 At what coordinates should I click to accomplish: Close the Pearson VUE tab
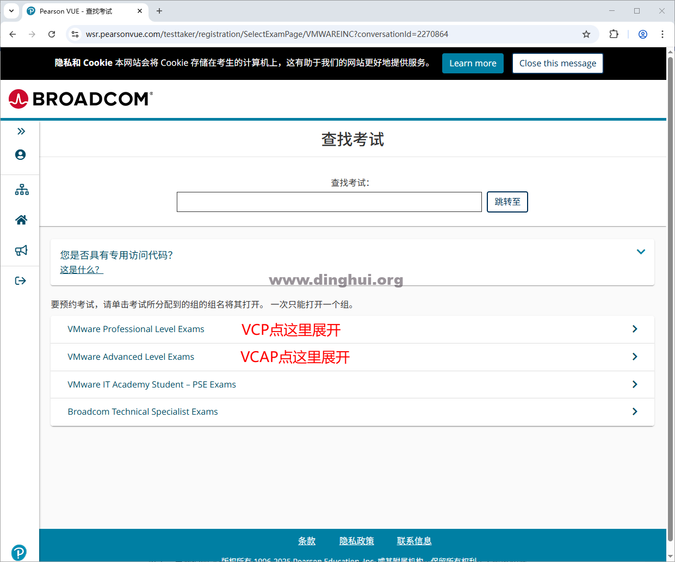[x=140, y=11]
